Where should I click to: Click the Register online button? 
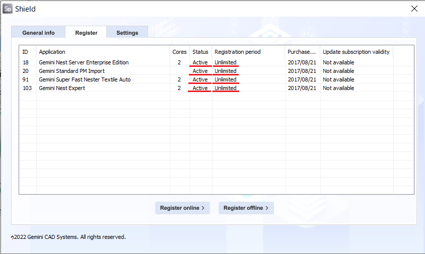click(182, 208)
